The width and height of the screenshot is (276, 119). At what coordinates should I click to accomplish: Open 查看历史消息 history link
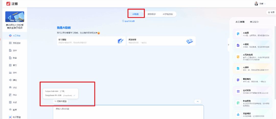tap(129, 21)
